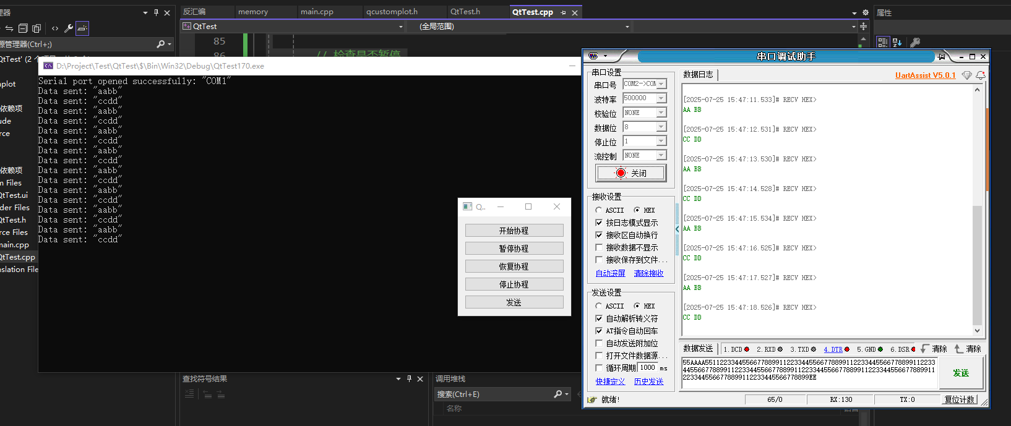Click the call stack search magnifier icon
The image size is (1011, 426).
pyautogui.click(x=558, y=394)
